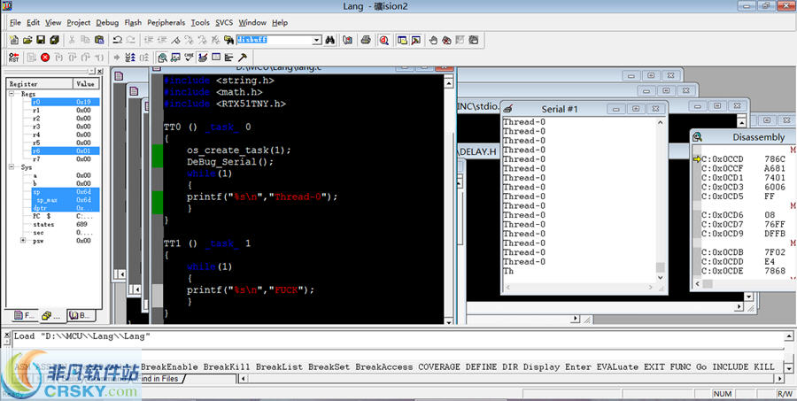Print the document using printer icon

tap(366, 40)
